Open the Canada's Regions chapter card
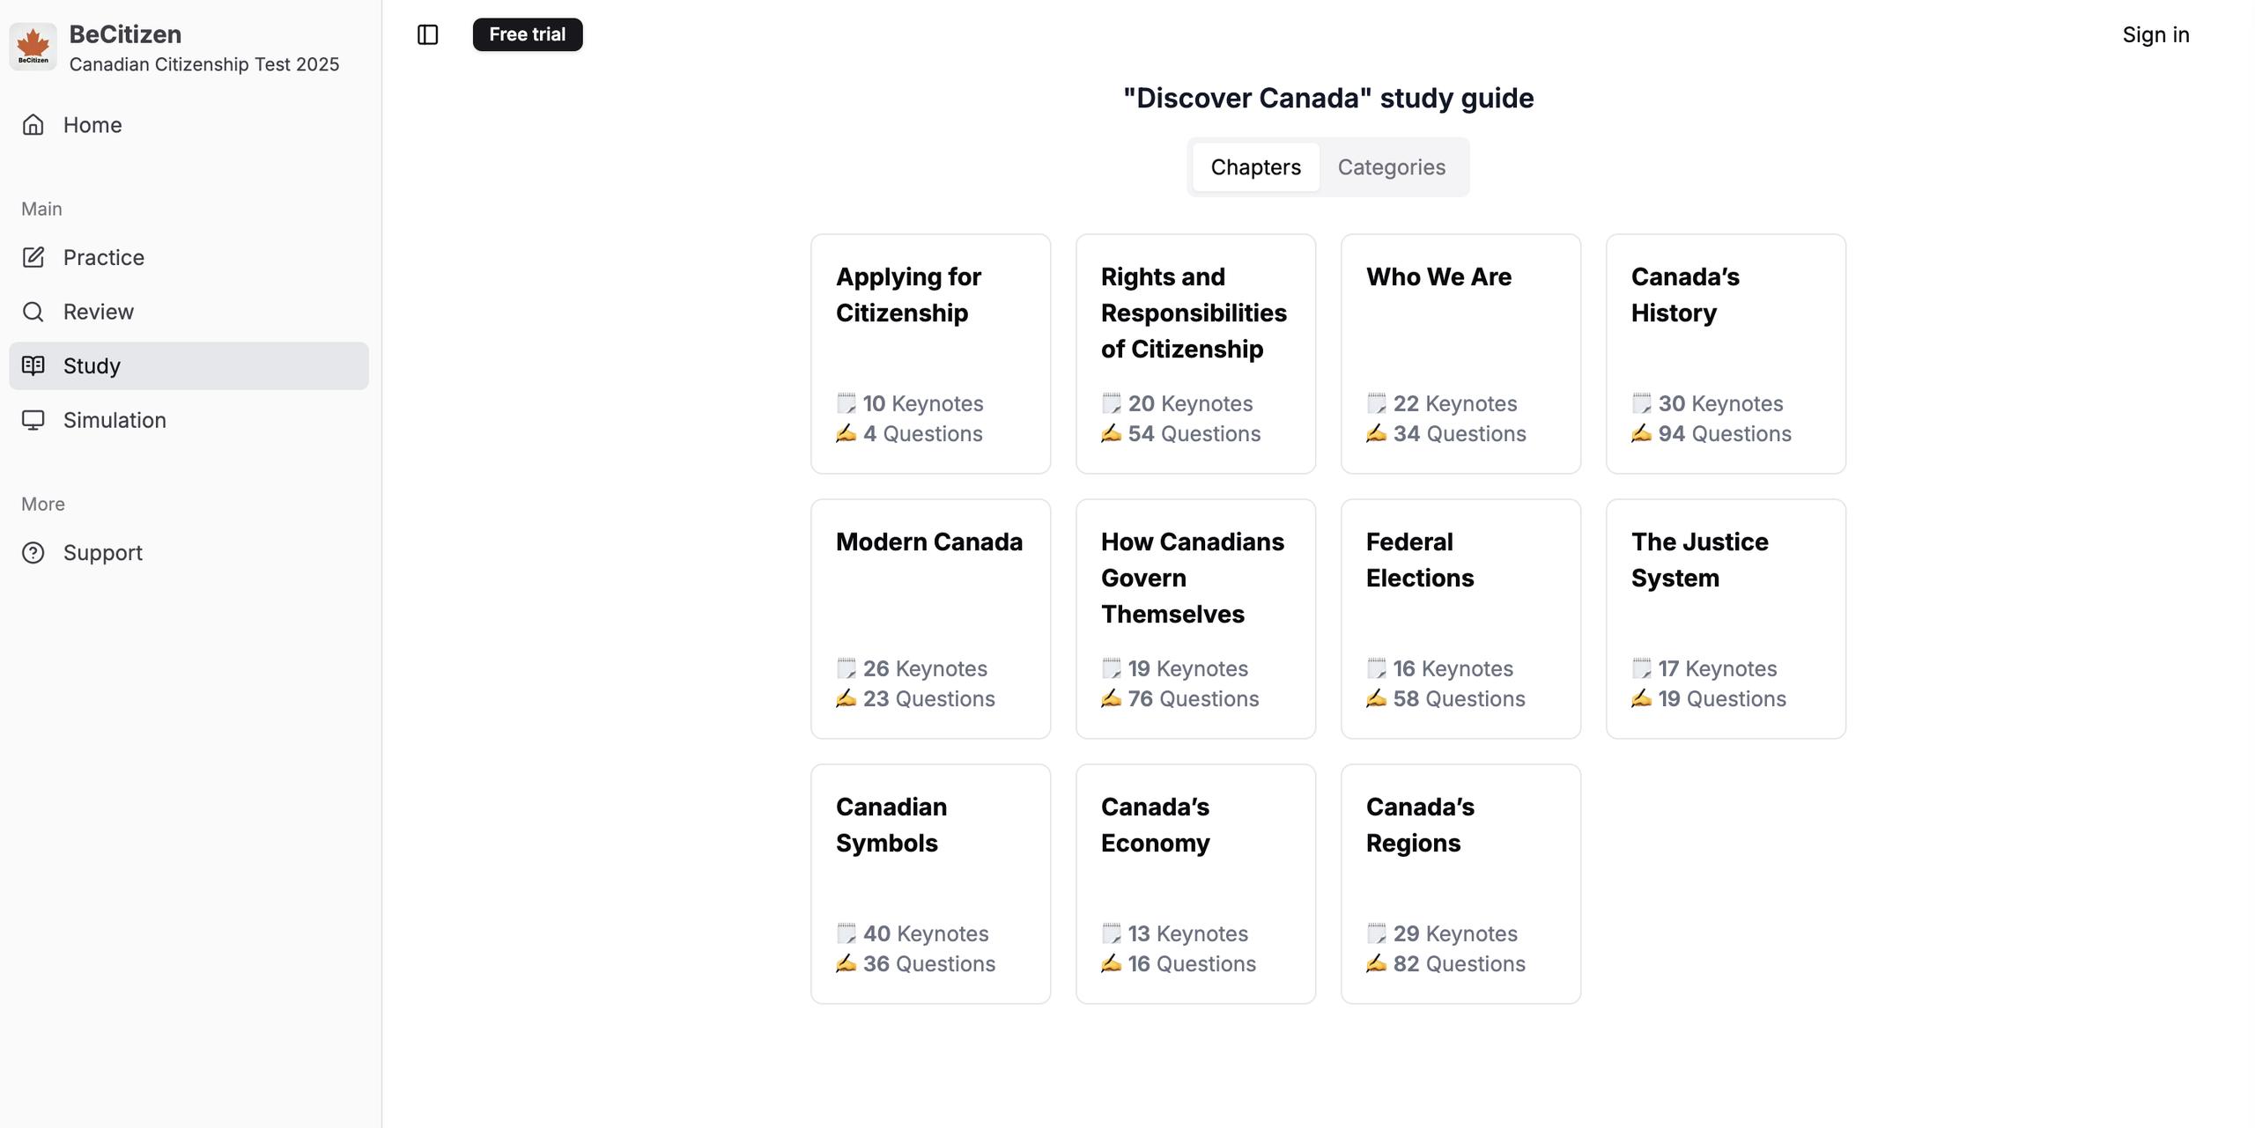 1460,884
